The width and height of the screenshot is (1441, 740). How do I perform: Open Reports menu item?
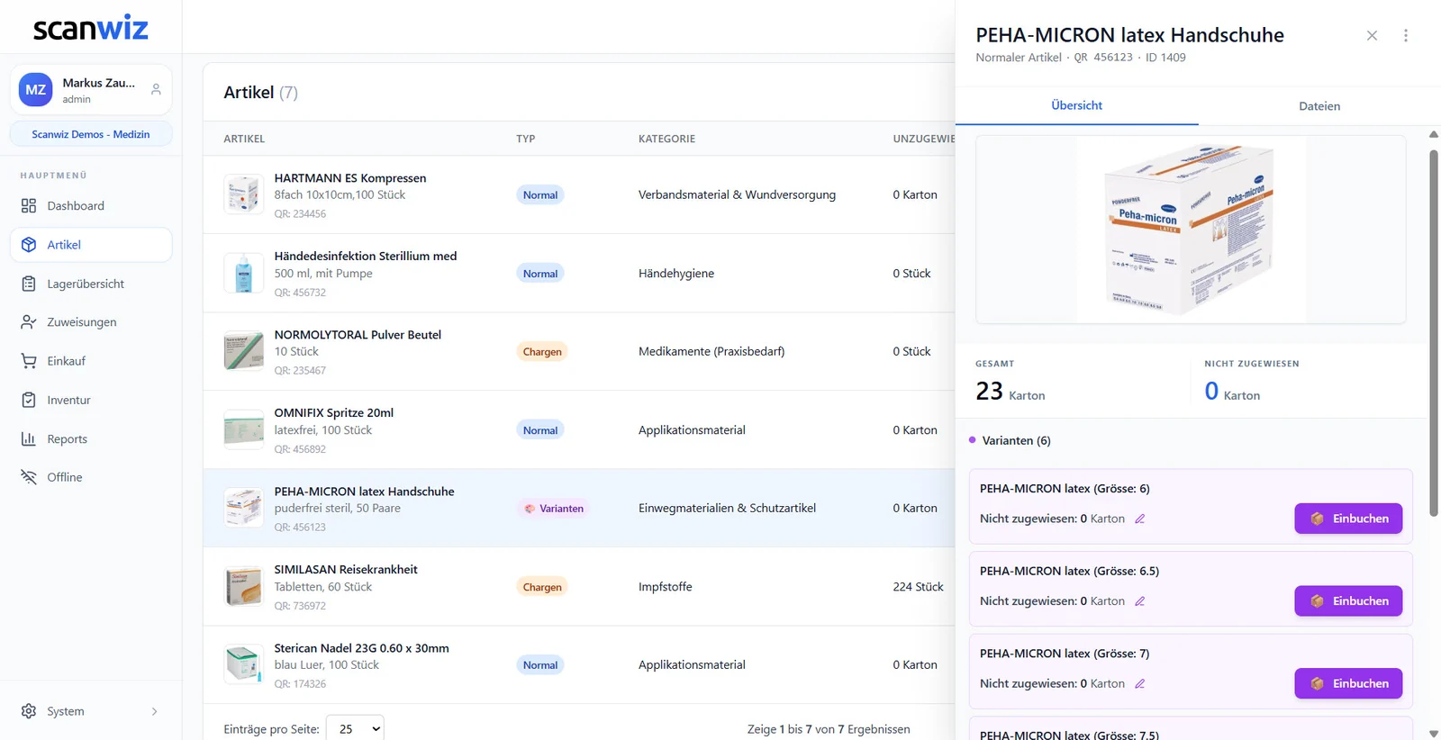point(91,439)
